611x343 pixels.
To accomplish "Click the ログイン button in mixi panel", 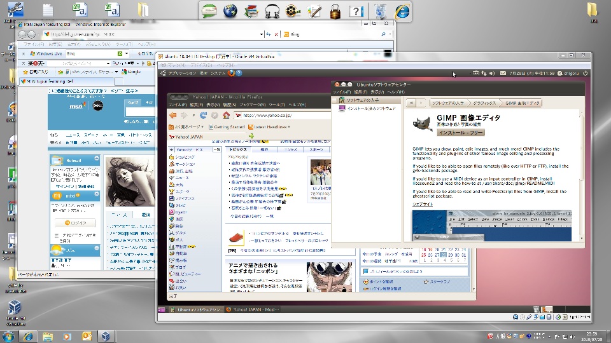I will [x=75, y=223].
